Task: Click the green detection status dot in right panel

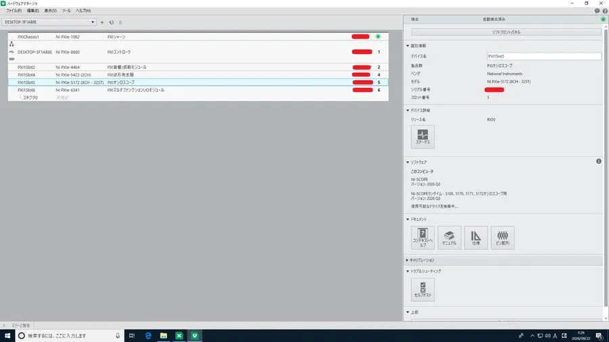Action: [x=603, y=19]
